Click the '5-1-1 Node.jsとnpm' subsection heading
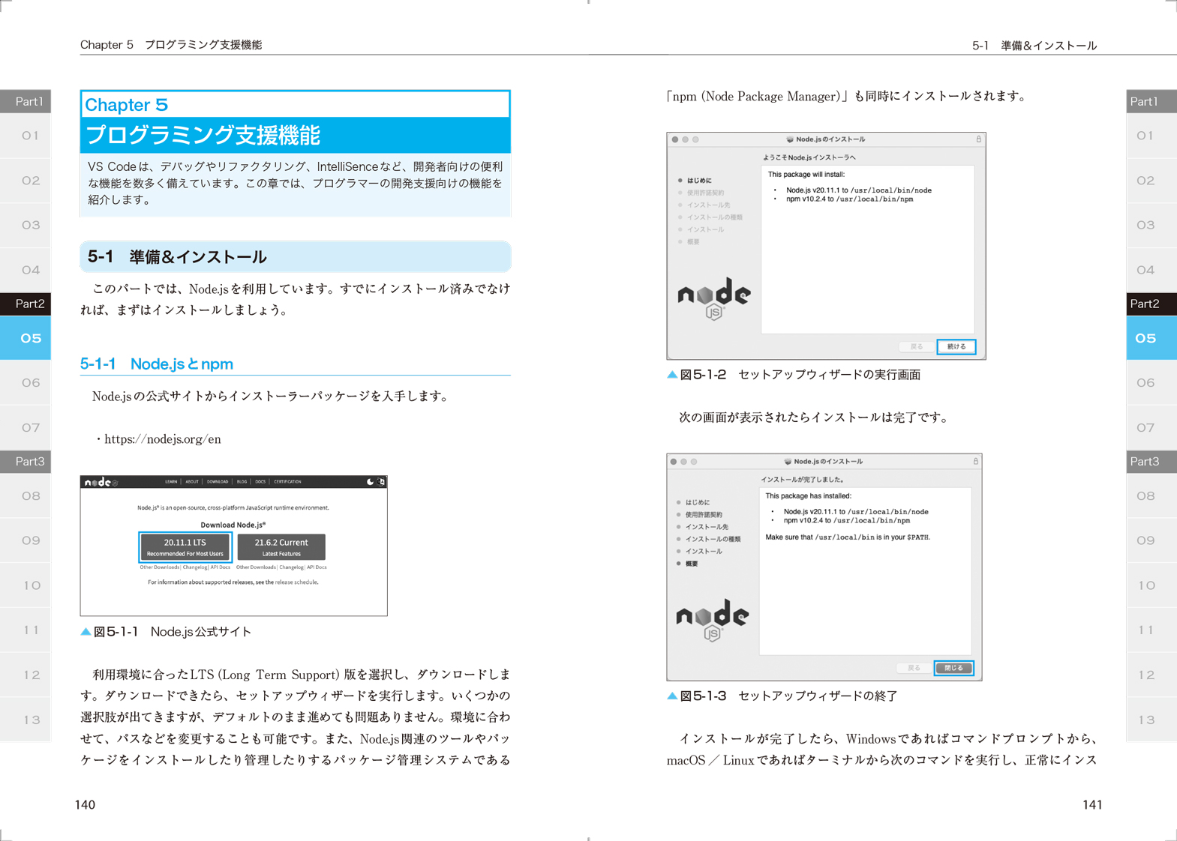Image resolution: width=1177 pixels, height=841 pixels. tap(157, 364)
